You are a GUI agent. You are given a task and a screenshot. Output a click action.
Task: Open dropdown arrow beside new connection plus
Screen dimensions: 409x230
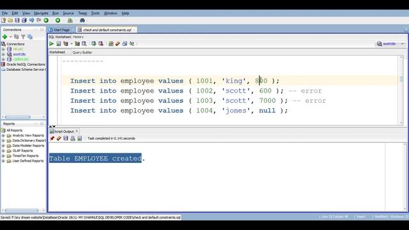[x=10, y=37]
